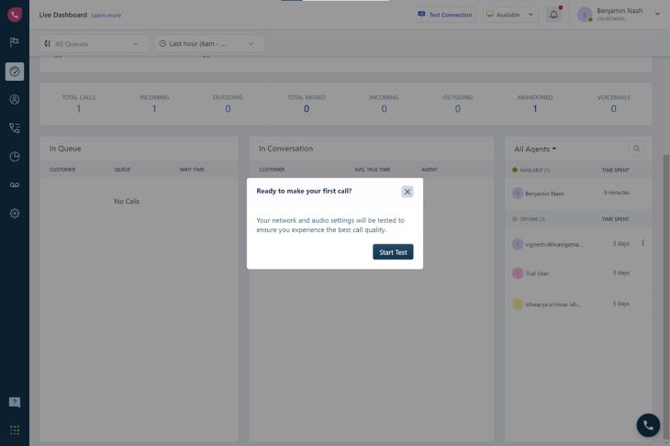Open the Last hour time range dropdown
Viewport: 670px width, 446px height.
pyautogui.click(x=208, y=43)
